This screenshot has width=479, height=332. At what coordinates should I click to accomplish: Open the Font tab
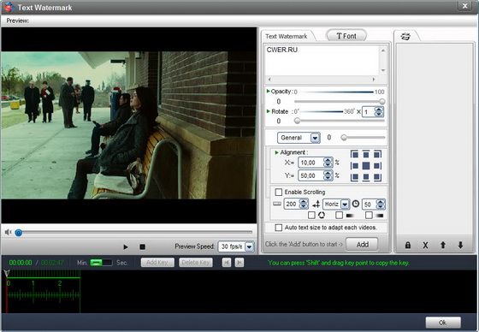coord(346,36)
